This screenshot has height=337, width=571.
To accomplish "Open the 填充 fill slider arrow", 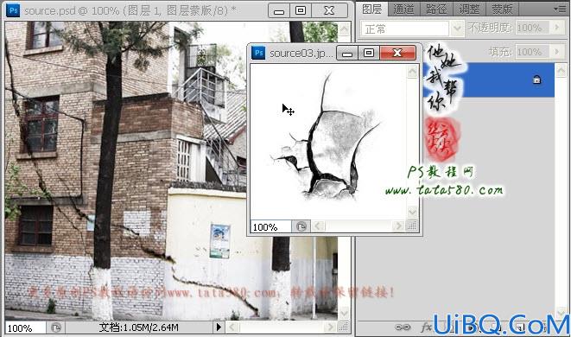I will 556,52.
